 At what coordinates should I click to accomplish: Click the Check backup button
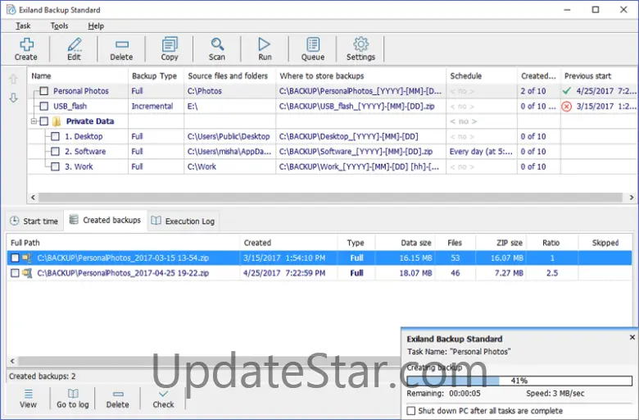163,399
